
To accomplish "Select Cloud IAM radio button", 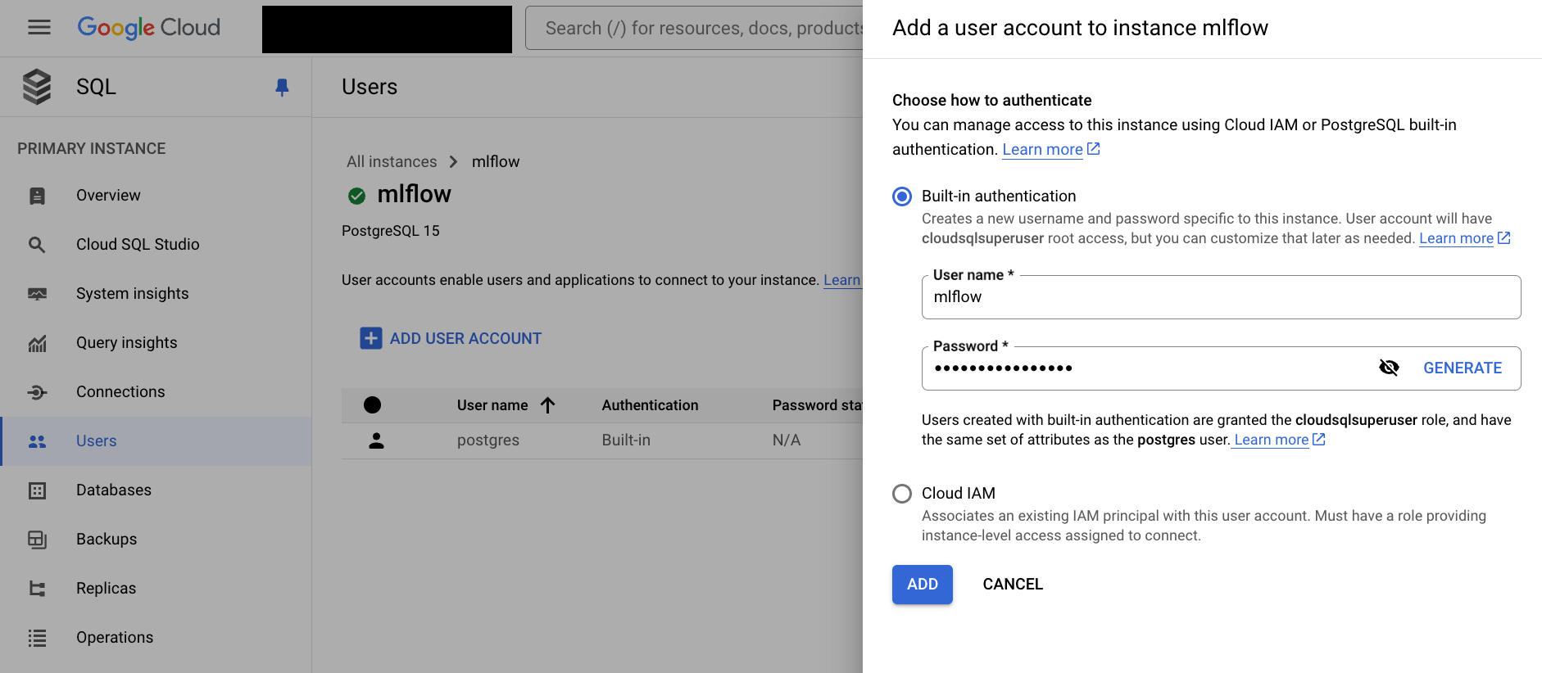I will pyautogui.click(x=902, y=494).
